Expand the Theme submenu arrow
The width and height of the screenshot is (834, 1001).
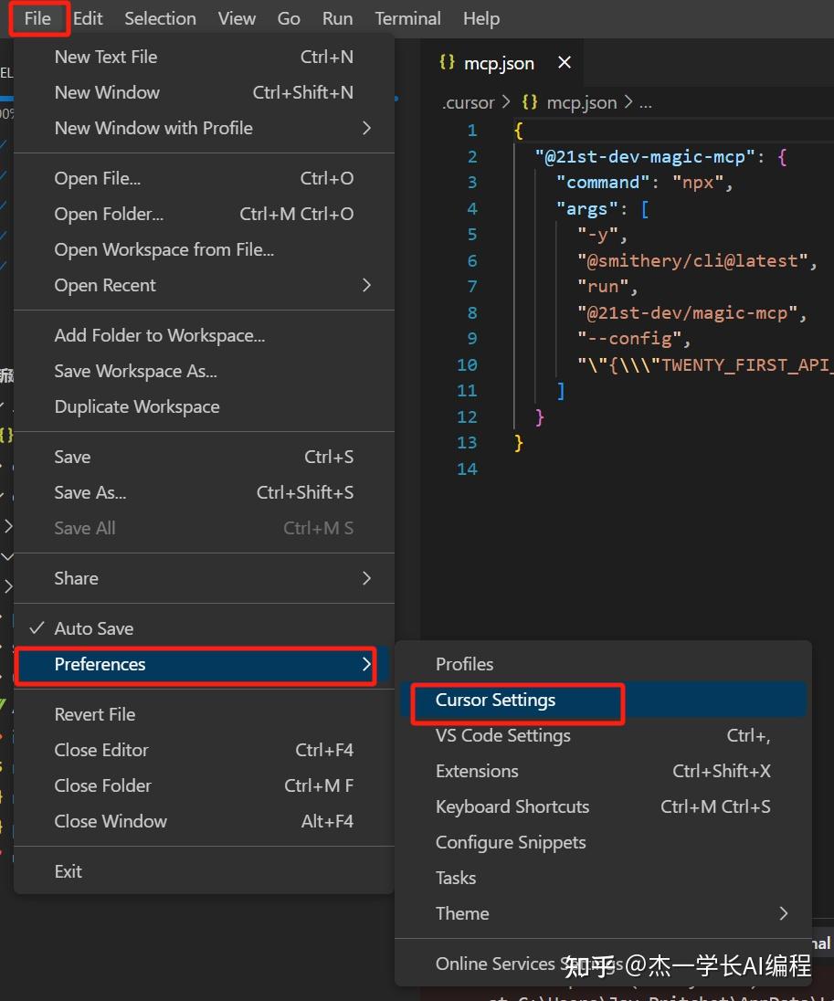click(783, 913)
